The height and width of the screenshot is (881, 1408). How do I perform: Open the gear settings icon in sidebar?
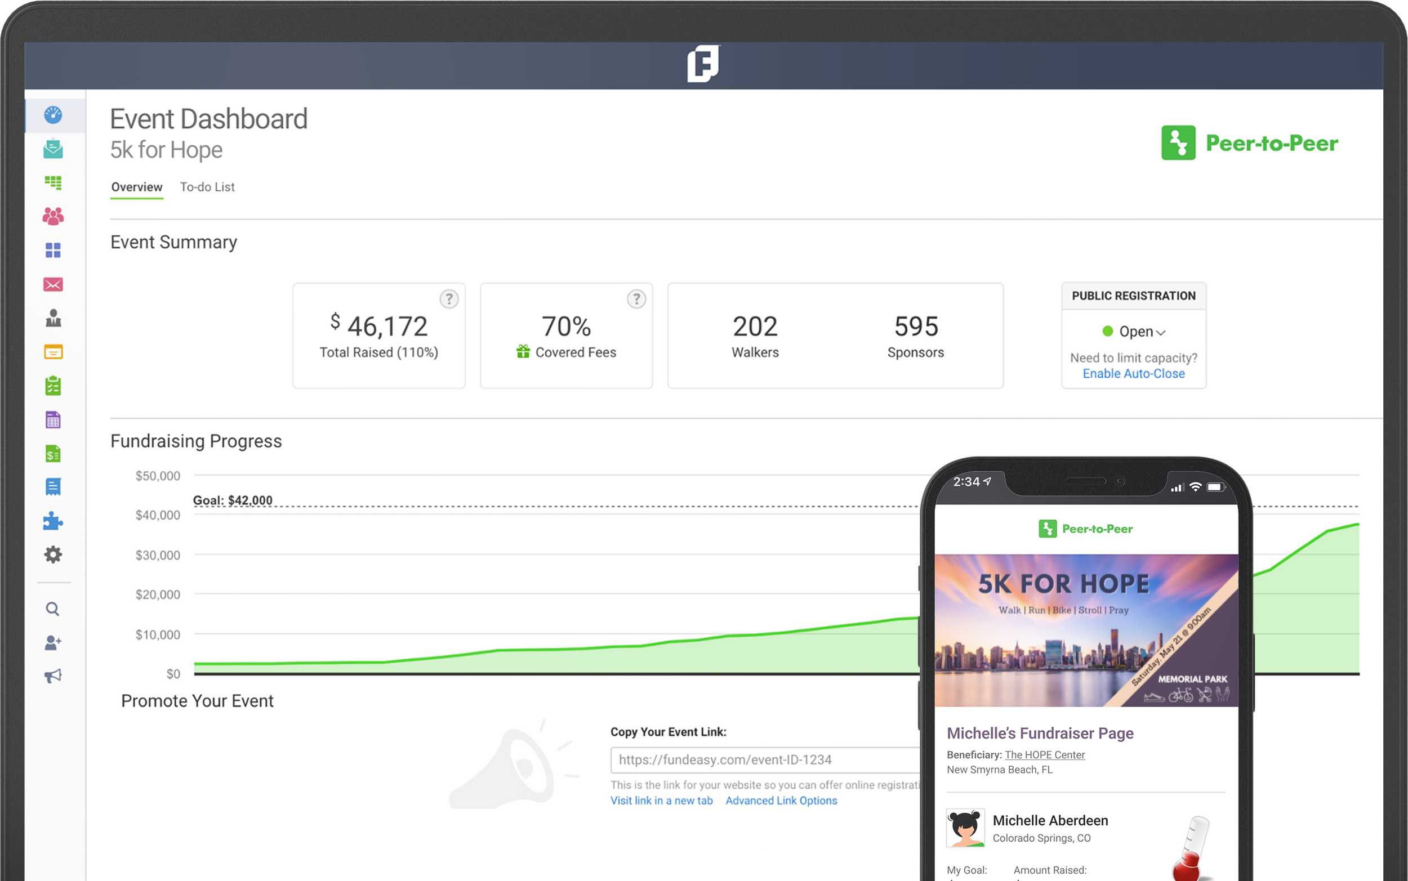click(53, 554)
